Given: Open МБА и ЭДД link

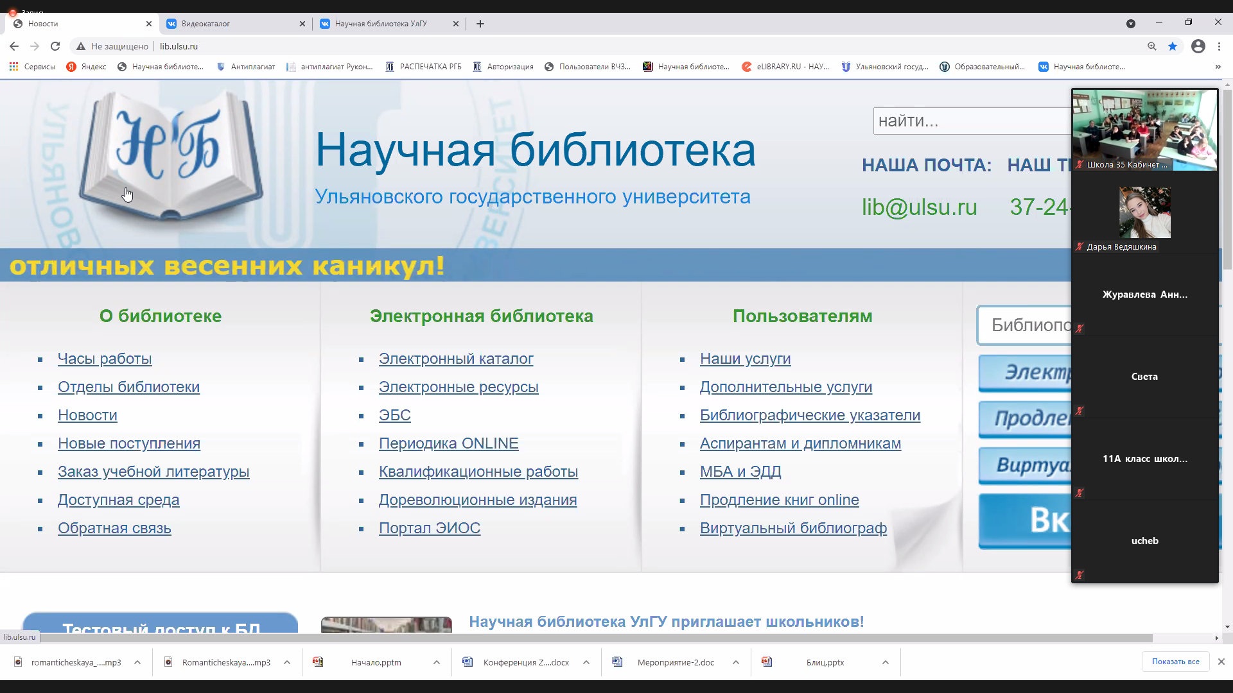Looking at the screenshot, I should pyautogui.click(x=740, y=472).
